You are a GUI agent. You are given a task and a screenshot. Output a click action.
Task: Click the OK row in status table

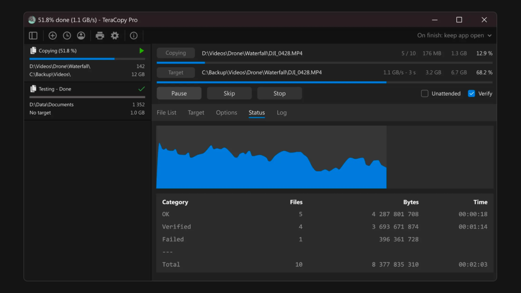(325, 214)
